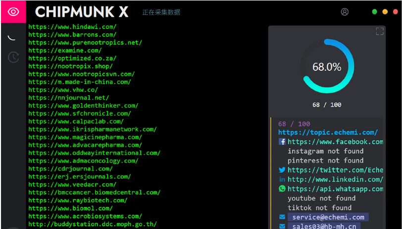Image resolution: width=402 pixels, height=229 pixels.
Task: Expand the progress panel to fullscreen
Action: pos(380,32)
